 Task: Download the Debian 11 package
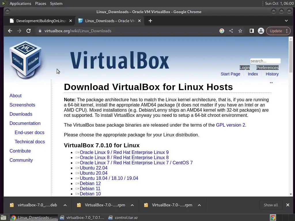[x=90, y=188]
